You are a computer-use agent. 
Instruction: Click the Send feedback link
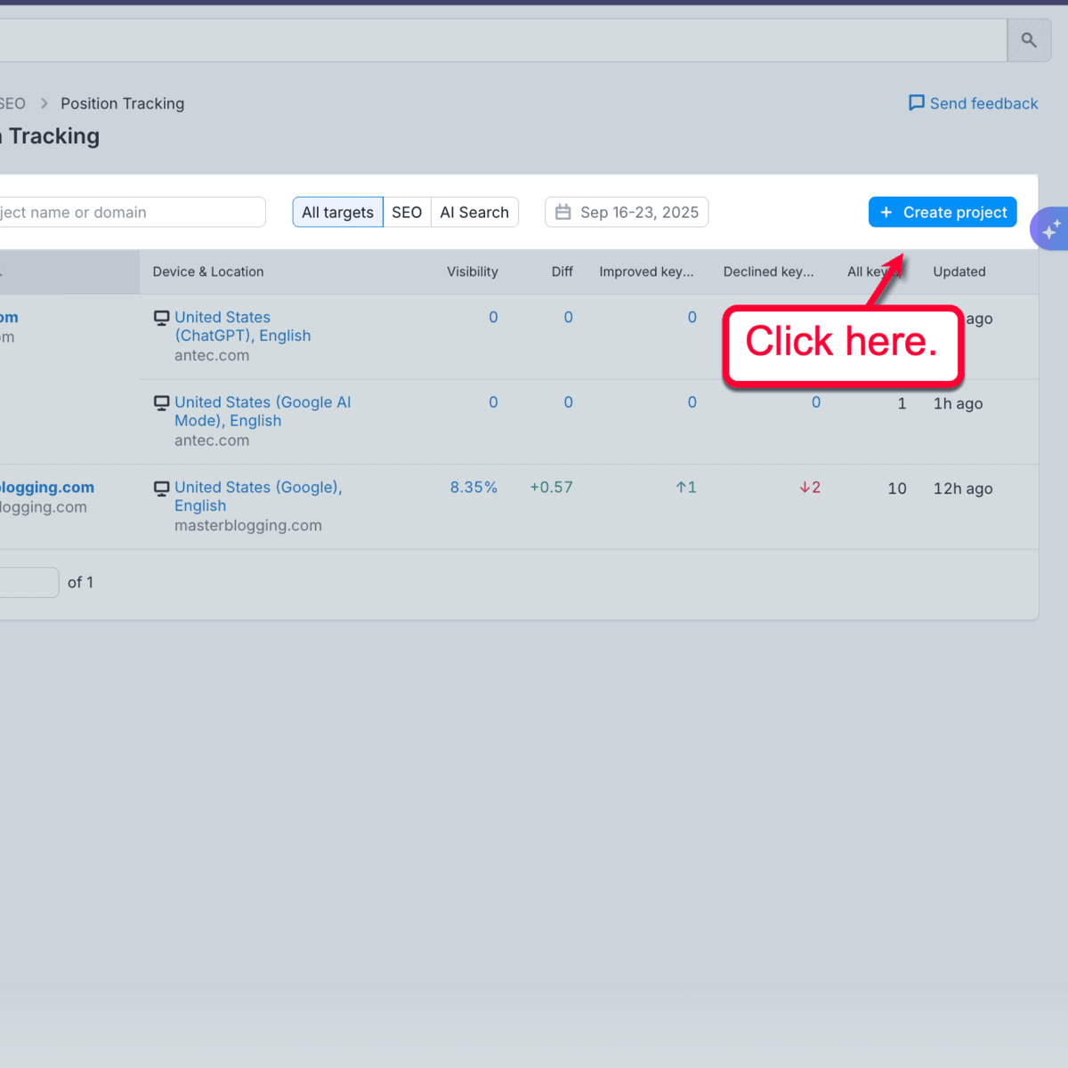point(983,103)
